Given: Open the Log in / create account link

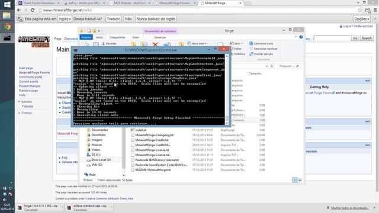Looking at the screenshot, I should (358, 26).
